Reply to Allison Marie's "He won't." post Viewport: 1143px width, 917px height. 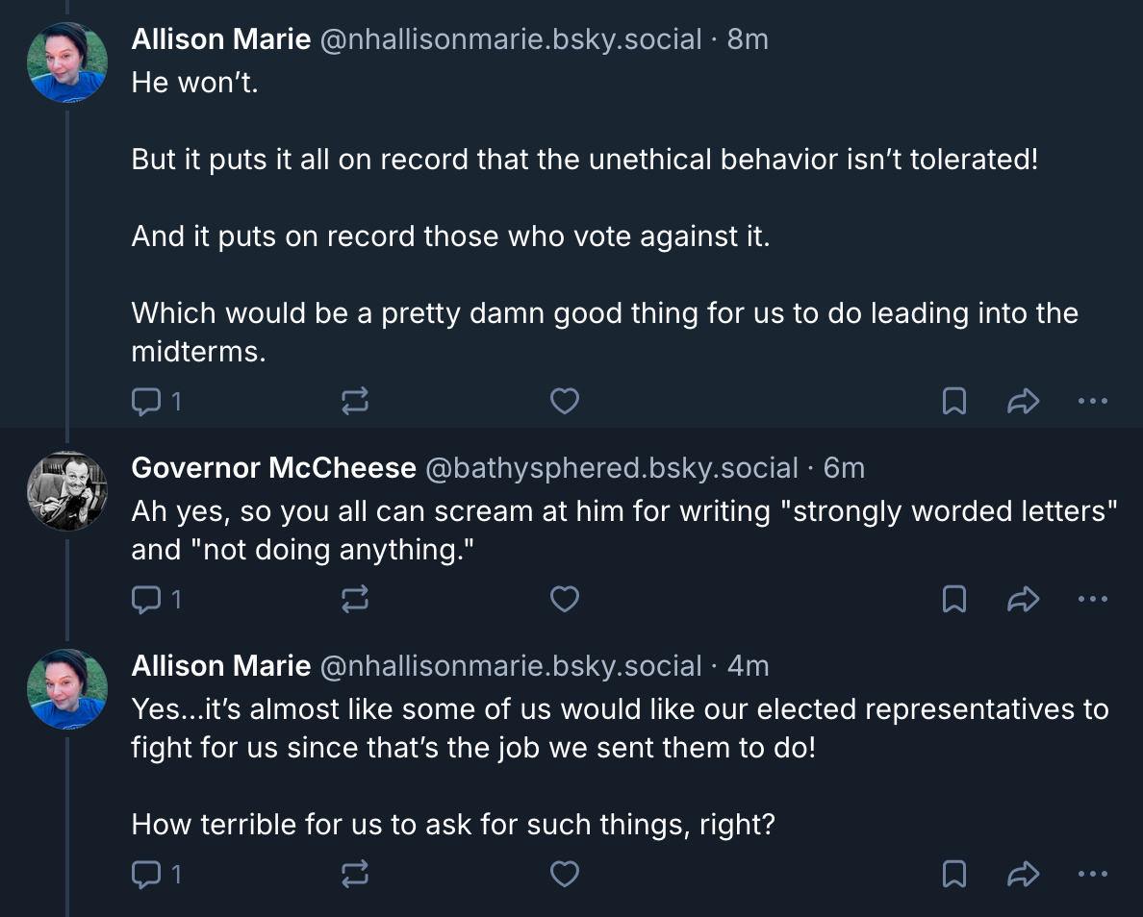coord(145,402)
